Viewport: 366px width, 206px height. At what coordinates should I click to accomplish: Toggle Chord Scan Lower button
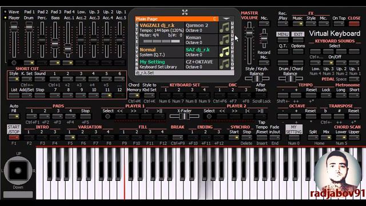pyautogui.click(x=341, y=137)
